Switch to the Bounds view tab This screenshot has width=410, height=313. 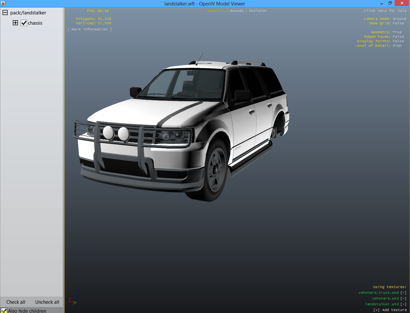pos(237,11)
